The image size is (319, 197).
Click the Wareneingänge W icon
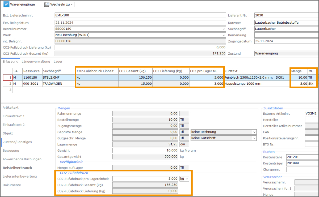(x=6, y=5)
